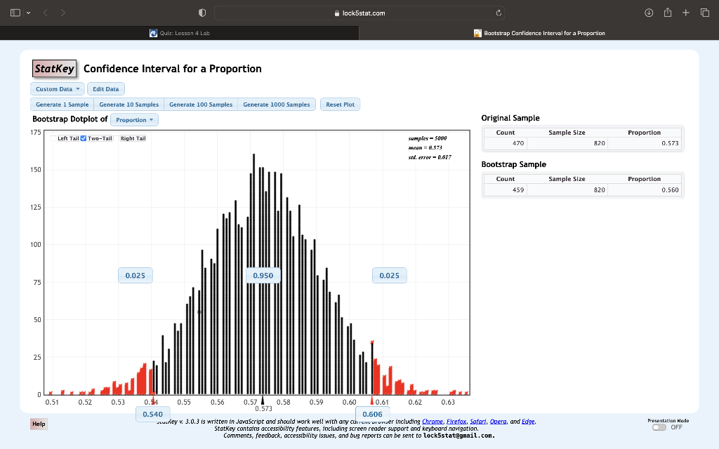Uncheck the Two-Tail checkbox
This screenshot has width=719, height=449.
click(x=83, y=138)
